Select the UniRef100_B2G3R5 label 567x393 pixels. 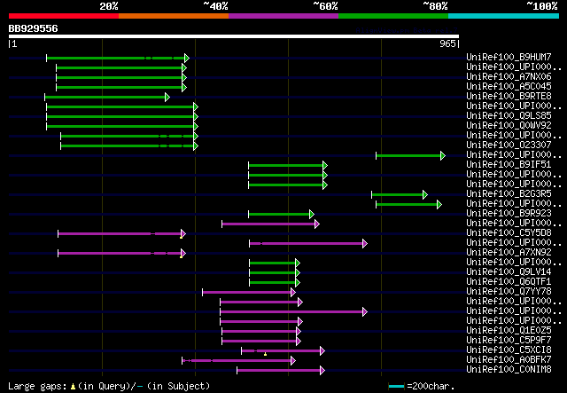coord(509,193)
